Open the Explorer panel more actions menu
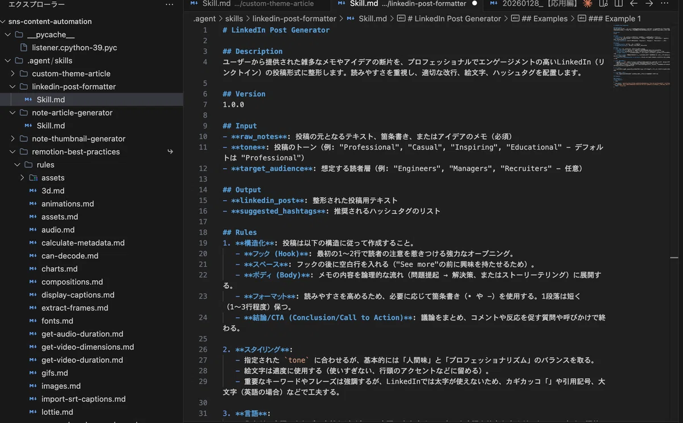The height and width of the screenshot is (423, 683). (169, 5)
